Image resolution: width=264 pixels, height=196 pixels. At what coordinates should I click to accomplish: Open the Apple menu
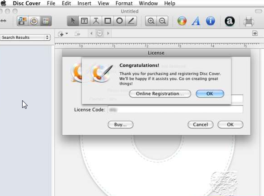[x=4, y=3]
